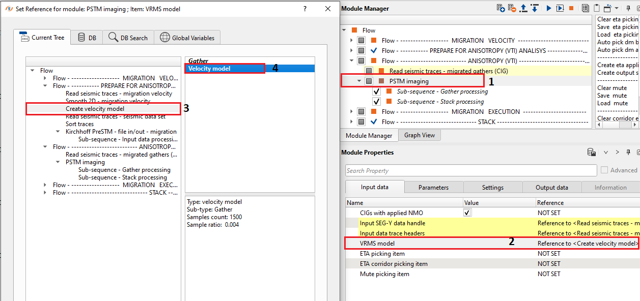The image size is (640, 301).
Task: Select Create velocity model in the tree
Action: (95, 109)
